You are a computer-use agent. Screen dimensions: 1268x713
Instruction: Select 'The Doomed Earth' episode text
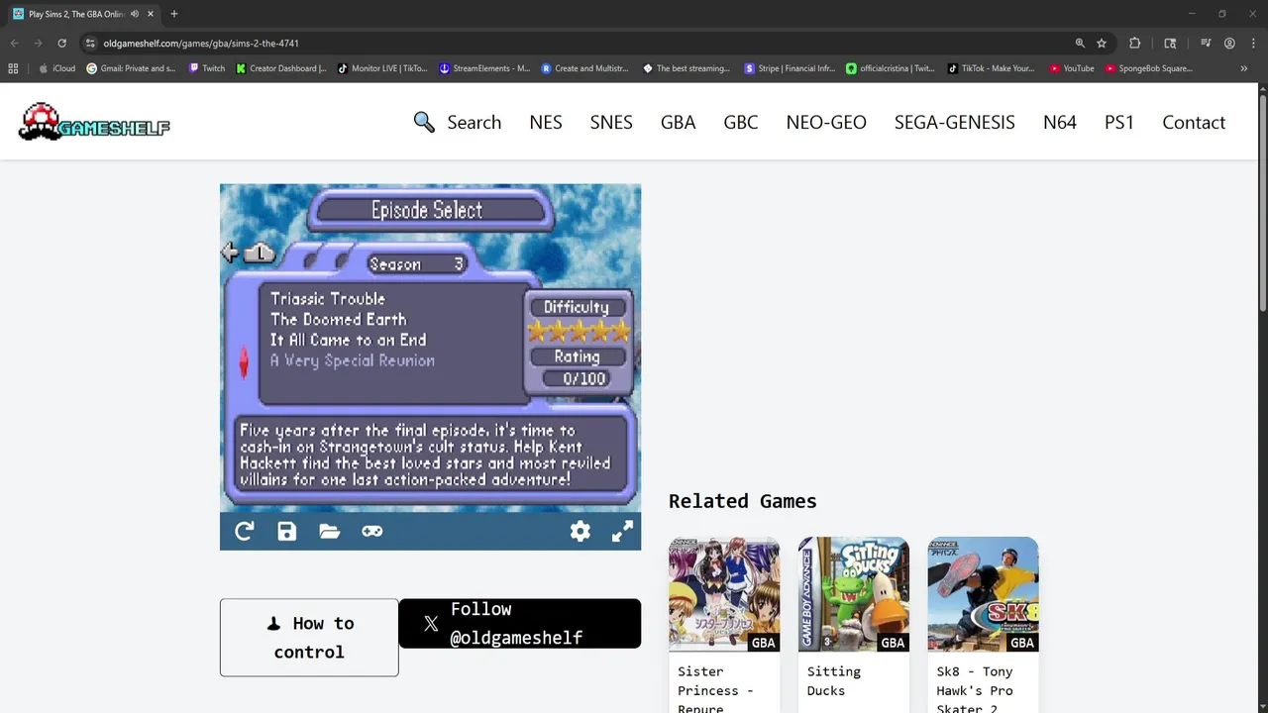point(338,319)
